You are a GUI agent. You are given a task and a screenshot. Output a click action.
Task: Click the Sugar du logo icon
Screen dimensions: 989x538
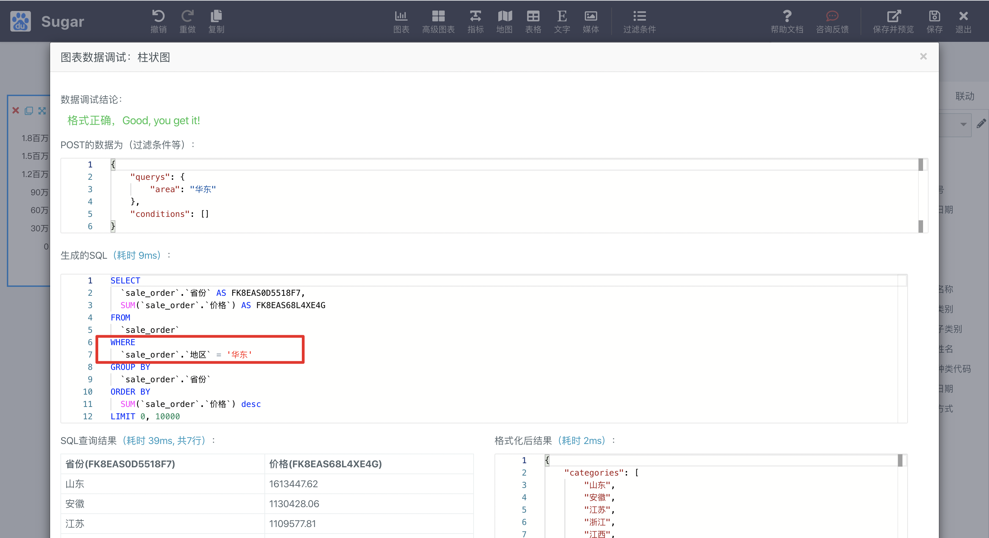(x=20, y=22)
